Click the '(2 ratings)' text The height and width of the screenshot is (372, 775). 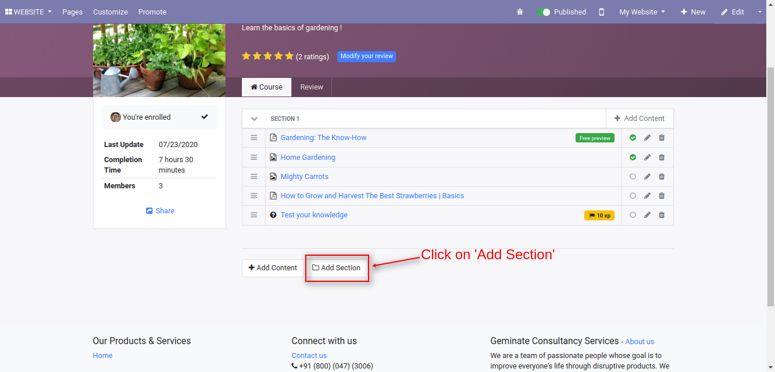(312, 56)
